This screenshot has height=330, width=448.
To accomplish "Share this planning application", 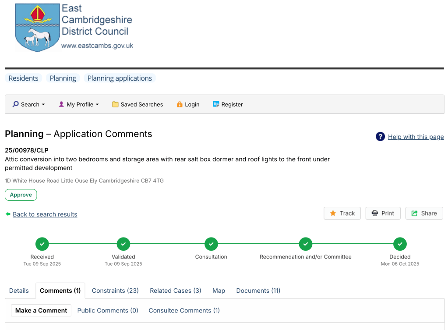I will point(424,213).
